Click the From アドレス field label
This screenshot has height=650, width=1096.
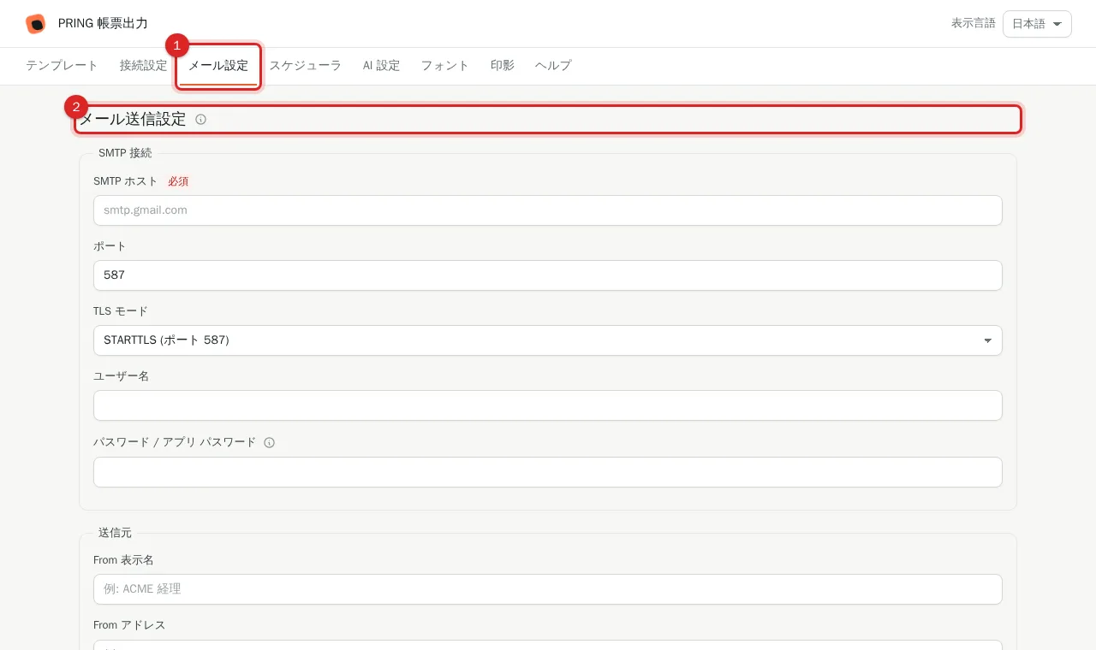pos(129,625)
